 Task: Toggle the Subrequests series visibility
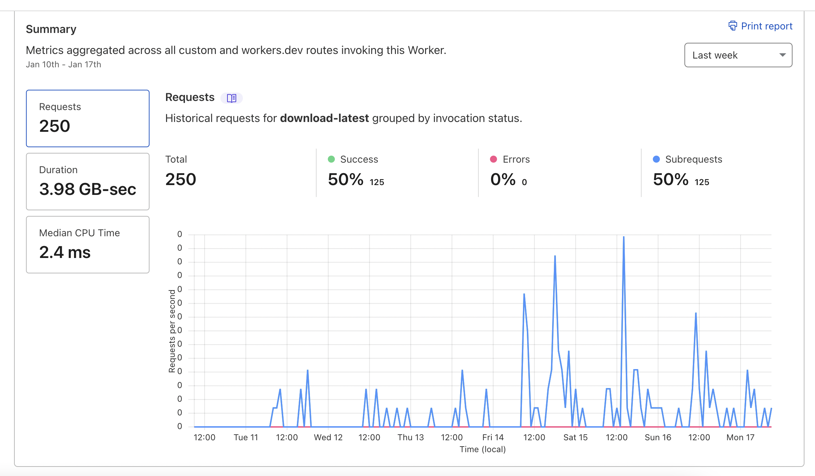coord(694,159)
